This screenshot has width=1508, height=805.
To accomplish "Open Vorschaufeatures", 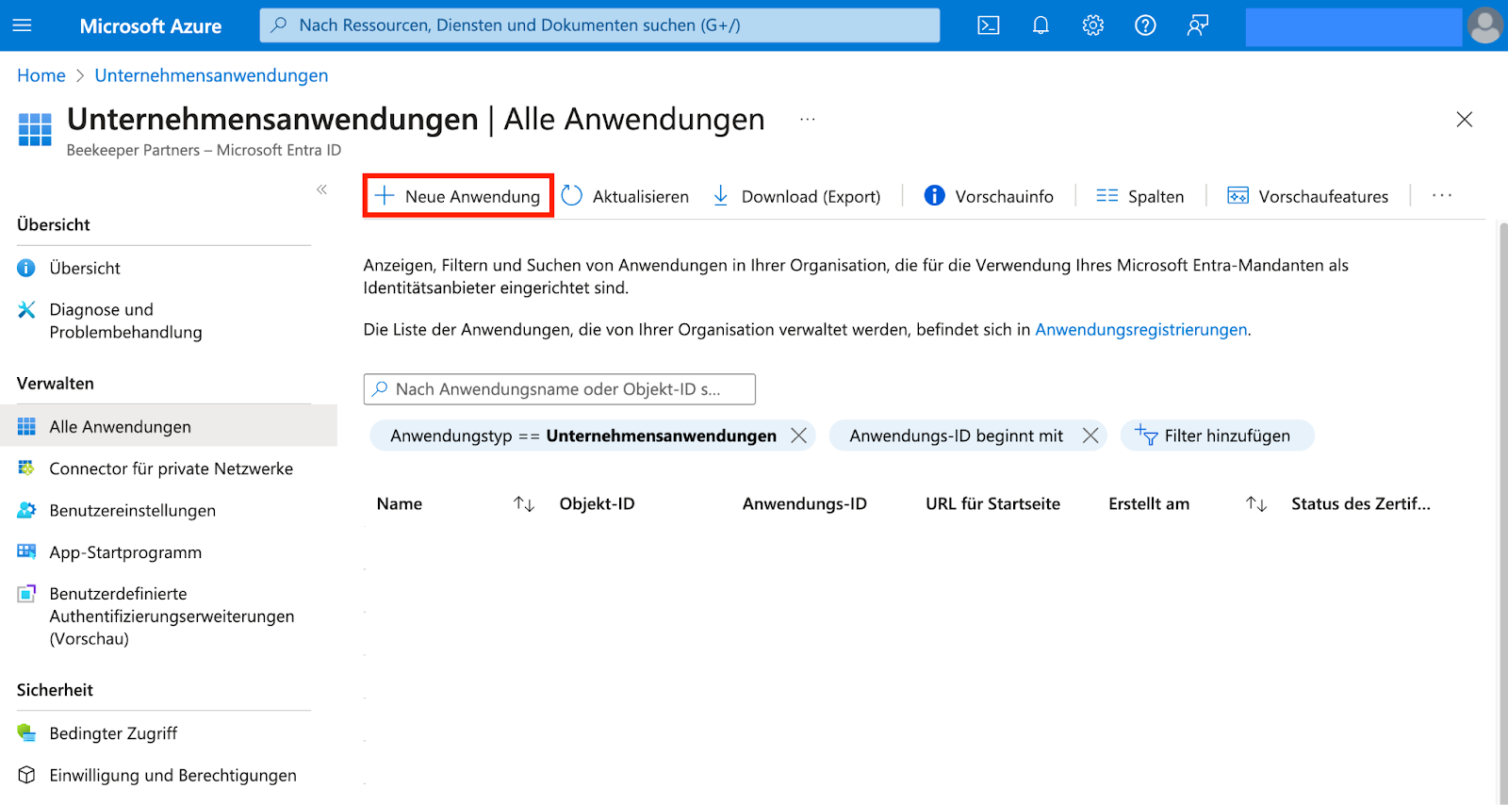I will [x=1308, y=196].
